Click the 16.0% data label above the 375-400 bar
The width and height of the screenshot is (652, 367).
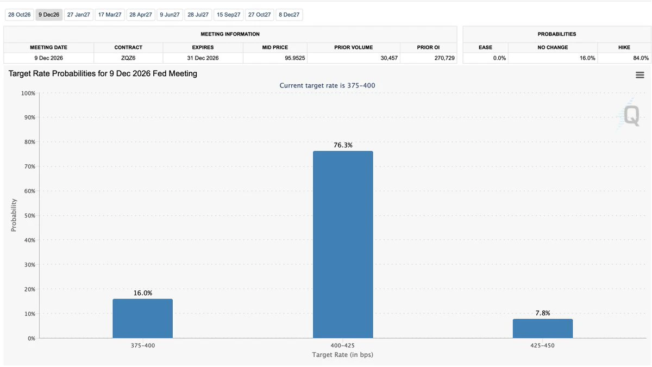pos(143,293)
